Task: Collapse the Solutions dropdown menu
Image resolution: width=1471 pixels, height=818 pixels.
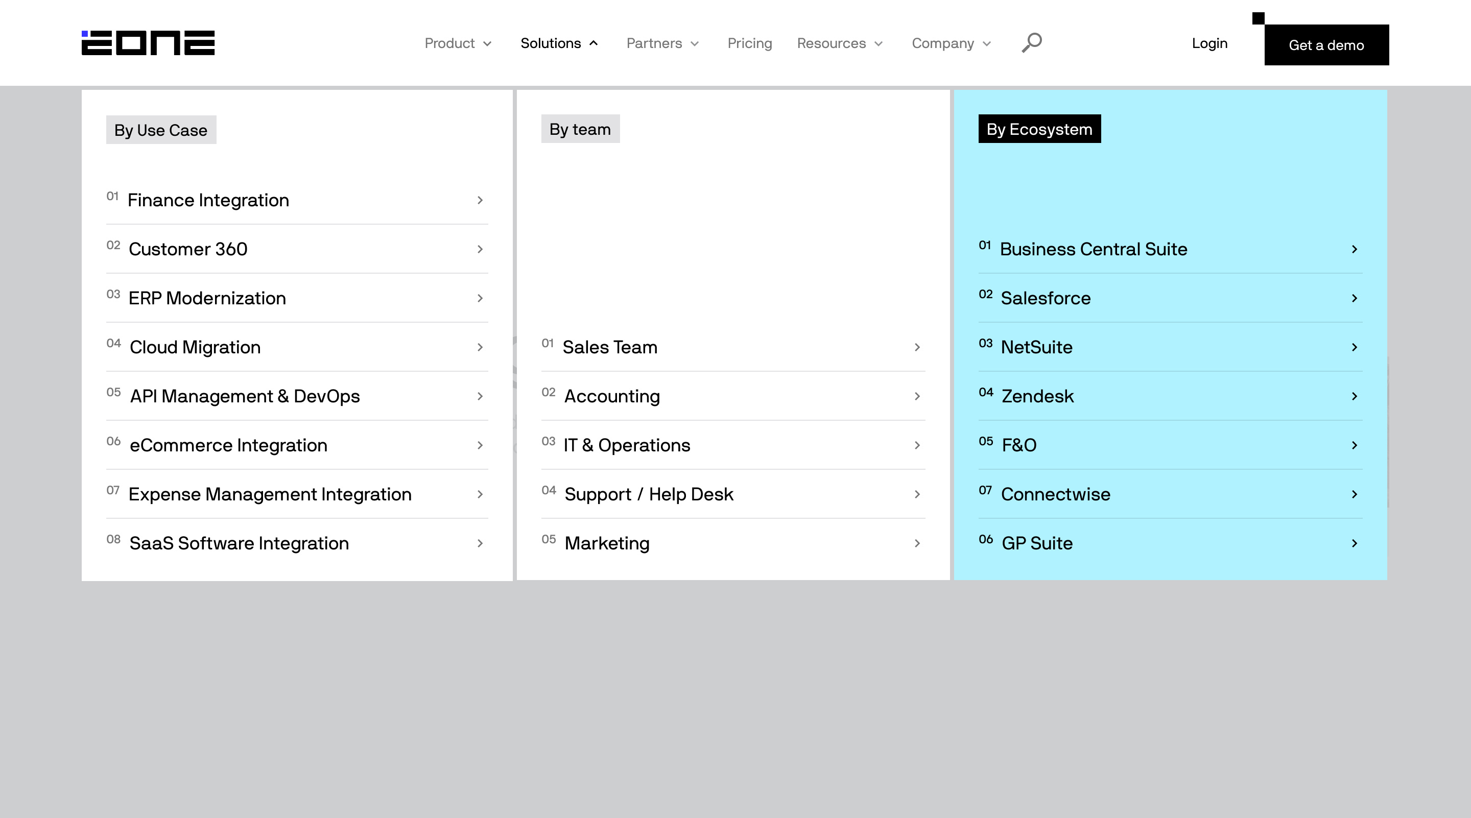Action: click(x=559, y=43)
